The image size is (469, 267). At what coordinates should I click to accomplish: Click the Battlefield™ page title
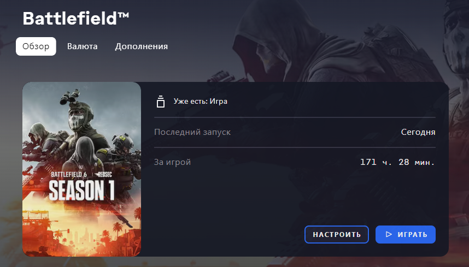(76, 18)
